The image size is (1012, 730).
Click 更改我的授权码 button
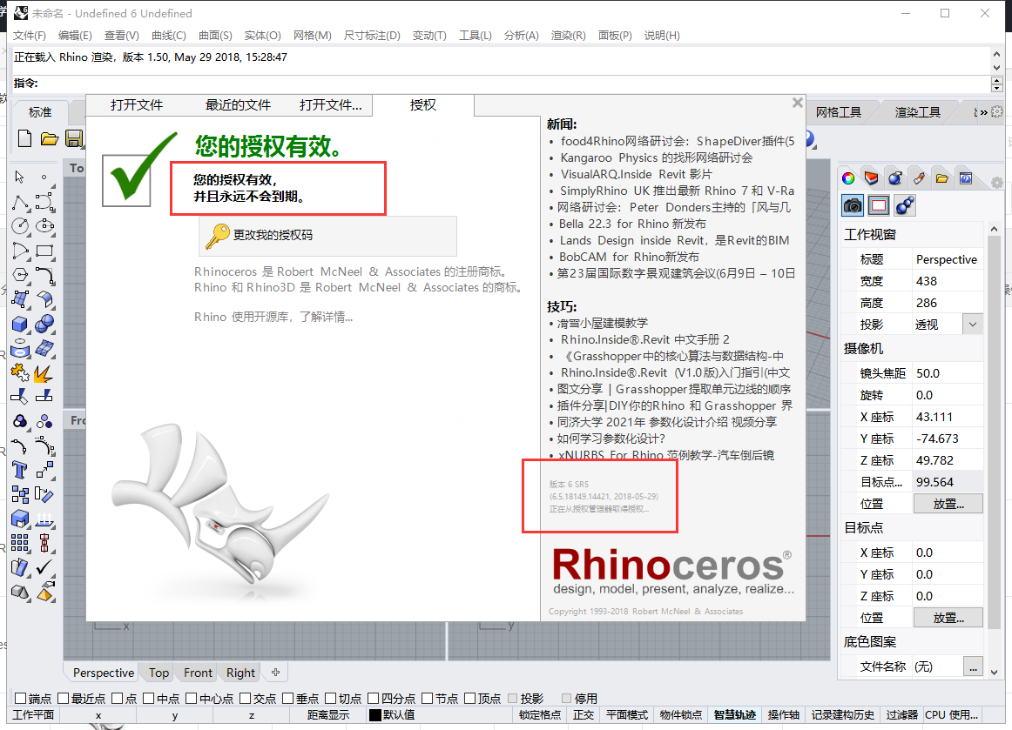[327, 236]
